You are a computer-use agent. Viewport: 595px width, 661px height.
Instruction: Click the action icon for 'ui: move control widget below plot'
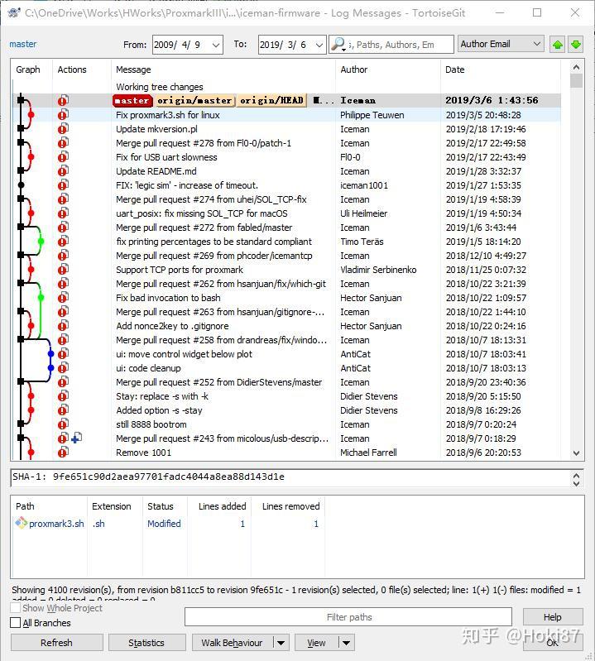point(63,354)
